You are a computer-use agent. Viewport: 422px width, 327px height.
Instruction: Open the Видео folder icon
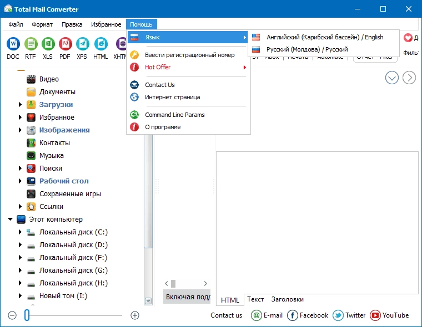[x=31, y=79]
